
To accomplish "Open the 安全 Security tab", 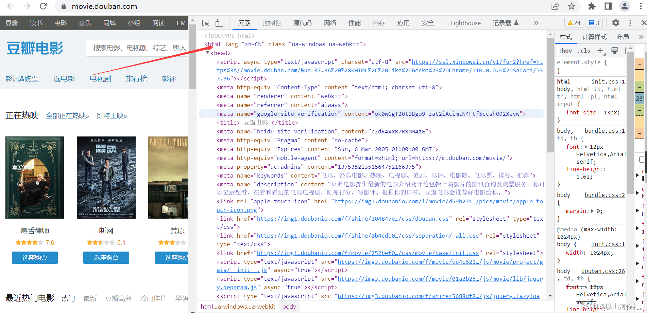I will (x=428, y=23).
